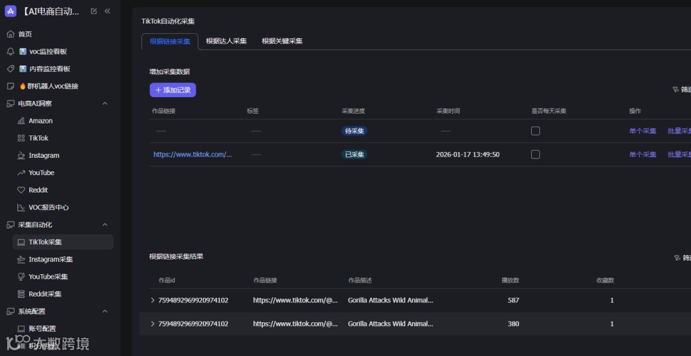Click the 采集自动化 section icon
Image resolution: width=691 pixels, height=356 pixels.
point(11,225)
